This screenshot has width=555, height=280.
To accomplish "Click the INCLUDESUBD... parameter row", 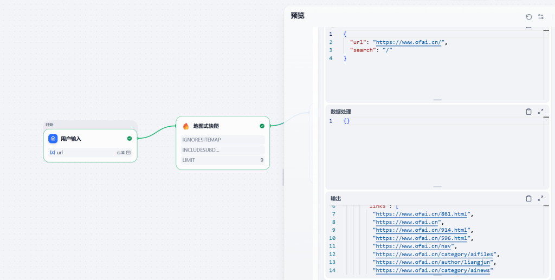I will coord(223,150).
